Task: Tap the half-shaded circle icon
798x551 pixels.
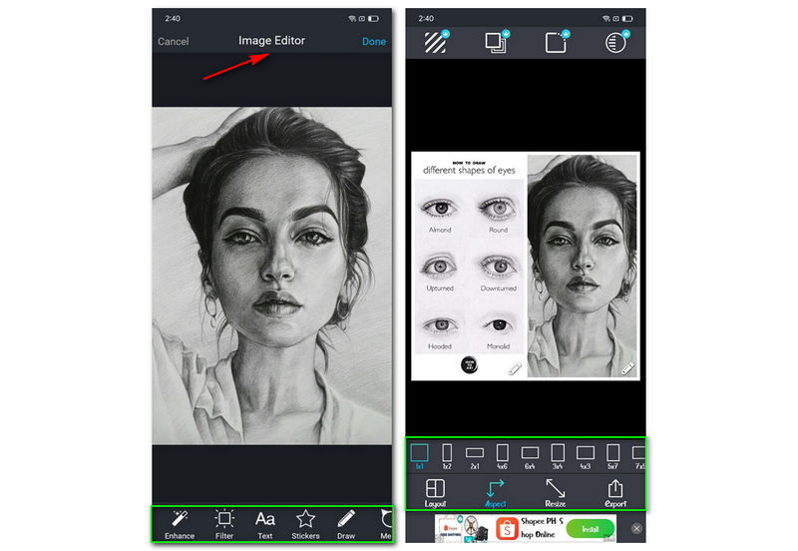Action: (615, 42)
